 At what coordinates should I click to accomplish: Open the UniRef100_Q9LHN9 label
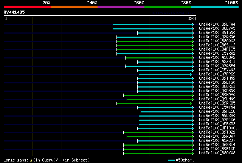click(217, 99)
